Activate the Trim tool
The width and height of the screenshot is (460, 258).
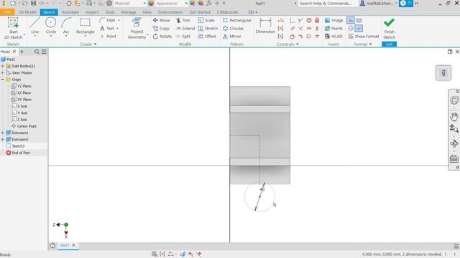tap(183, 20)
